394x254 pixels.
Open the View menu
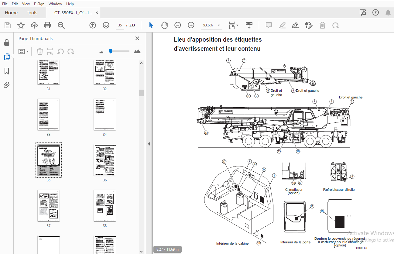point(26,4)
